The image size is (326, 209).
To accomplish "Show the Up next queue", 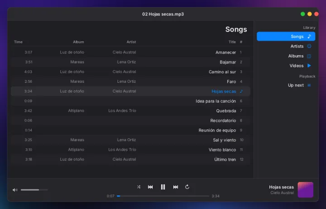I will 286,85.
